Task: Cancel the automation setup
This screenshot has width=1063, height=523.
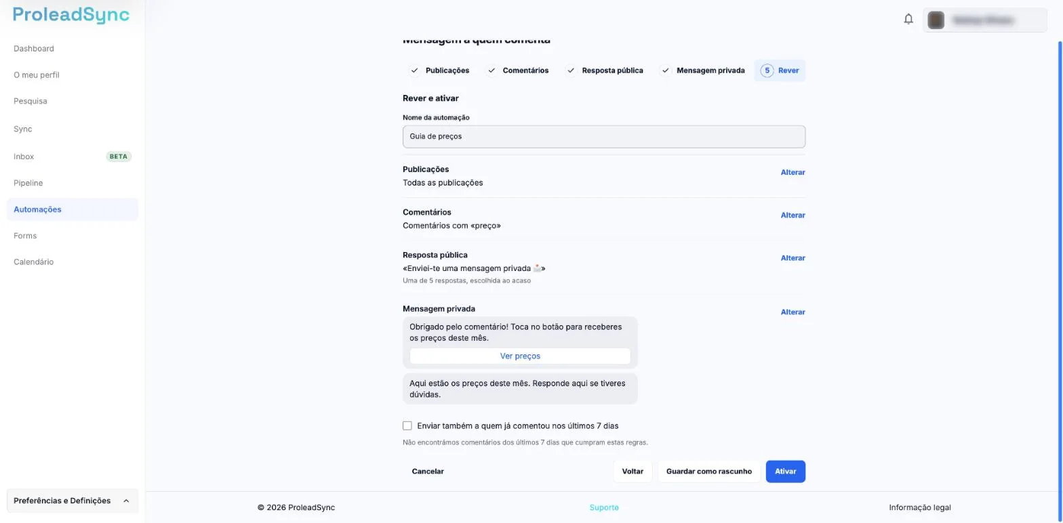Action: click(428, 472)
